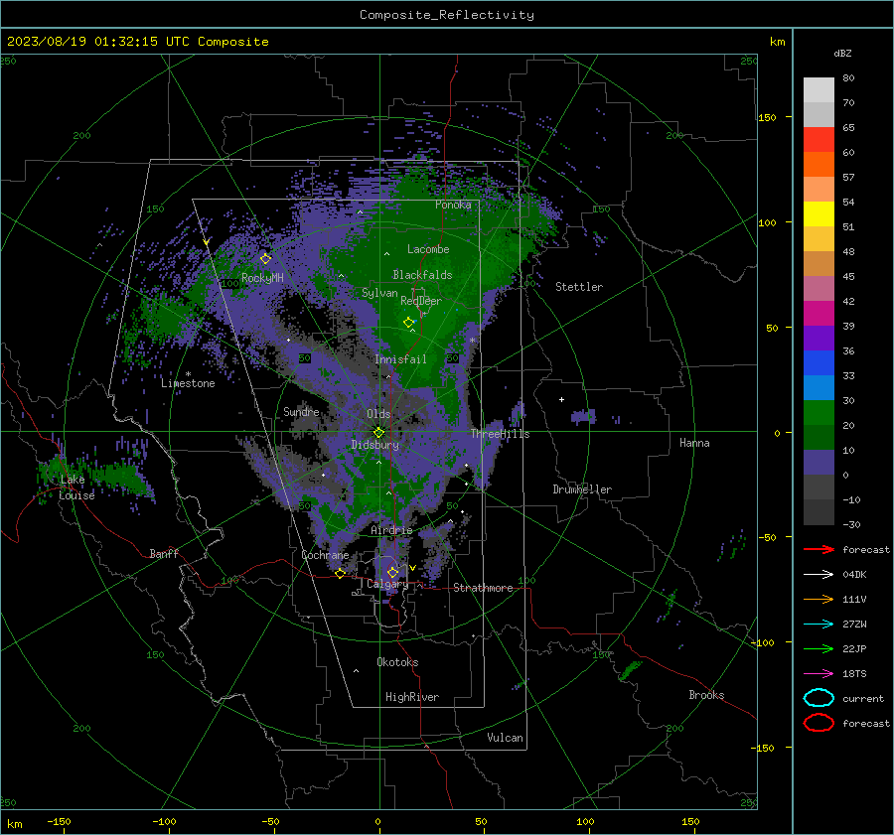The width and height of the screenshot is (894, 835).
Task: Click the dBZ legend heading
Action: pyautogui.click(x=842, y=53)
